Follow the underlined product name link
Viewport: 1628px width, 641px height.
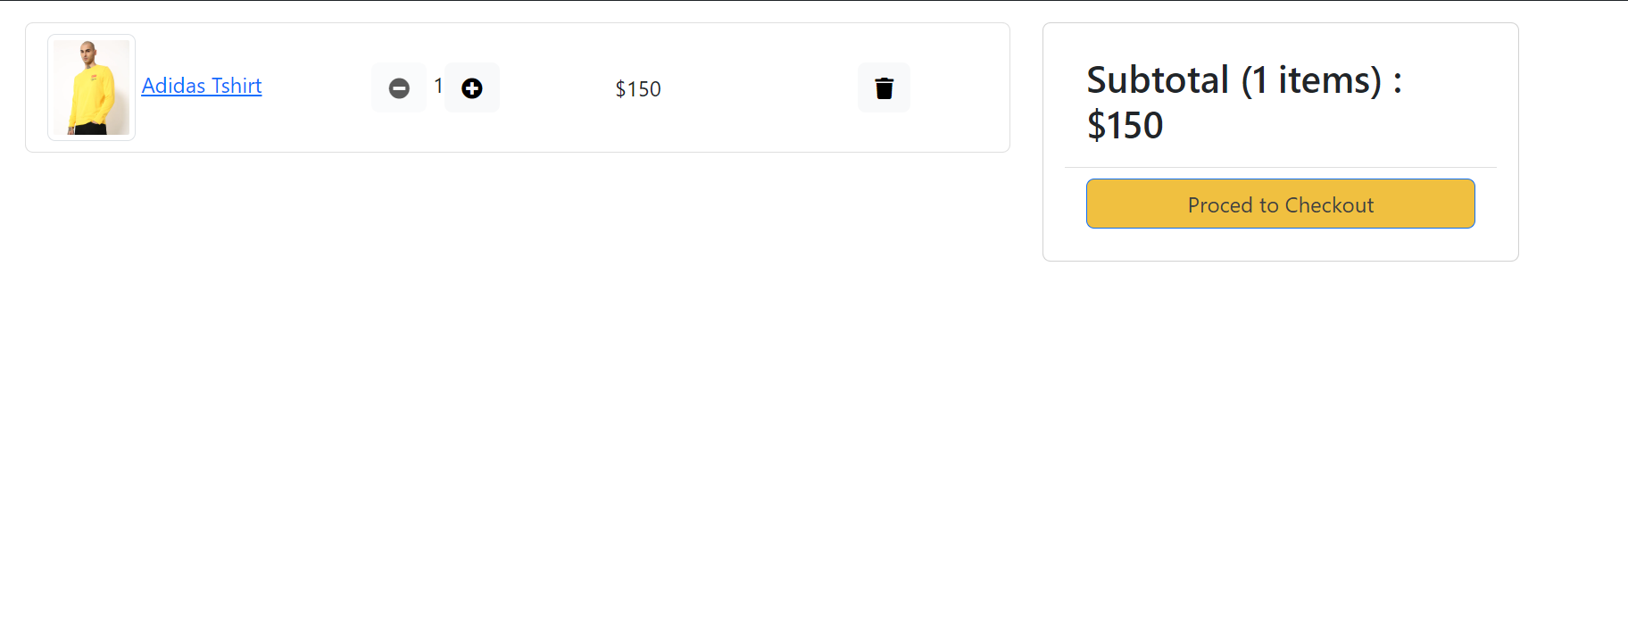tap(201, 85)
